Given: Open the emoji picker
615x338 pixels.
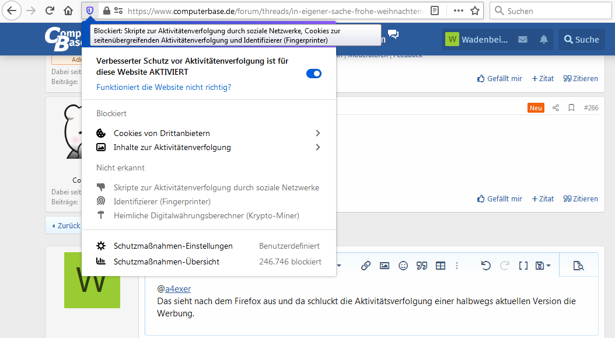Looking at the screenshot, I should (403, 265).
